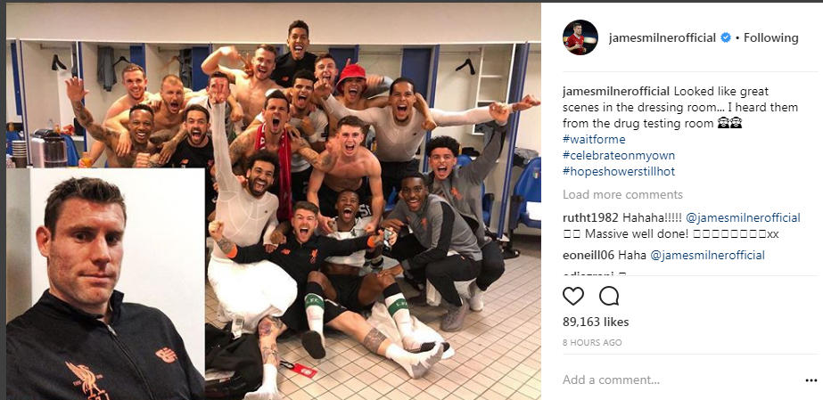
Task: Visit commenter ruths1982's profile
Action: click(588, 217)
